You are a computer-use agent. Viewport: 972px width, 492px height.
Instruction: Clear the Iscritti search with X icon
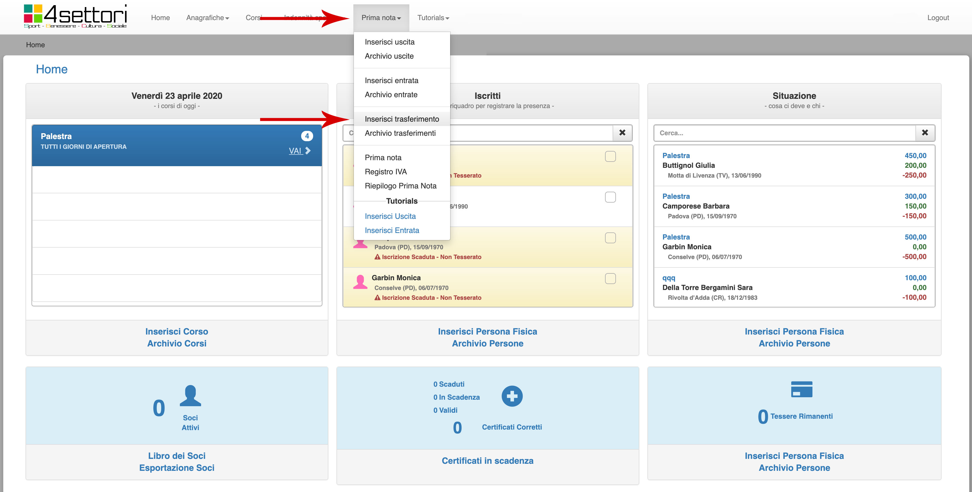pyautogui.click(x=622, y=133)
